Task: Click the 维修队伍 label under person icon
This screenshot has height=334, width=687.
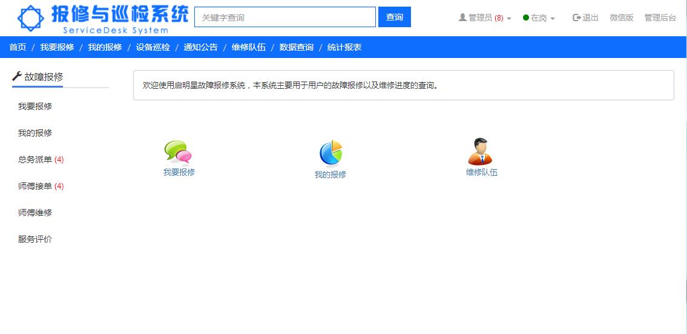Action: click(x=482, y=172)
